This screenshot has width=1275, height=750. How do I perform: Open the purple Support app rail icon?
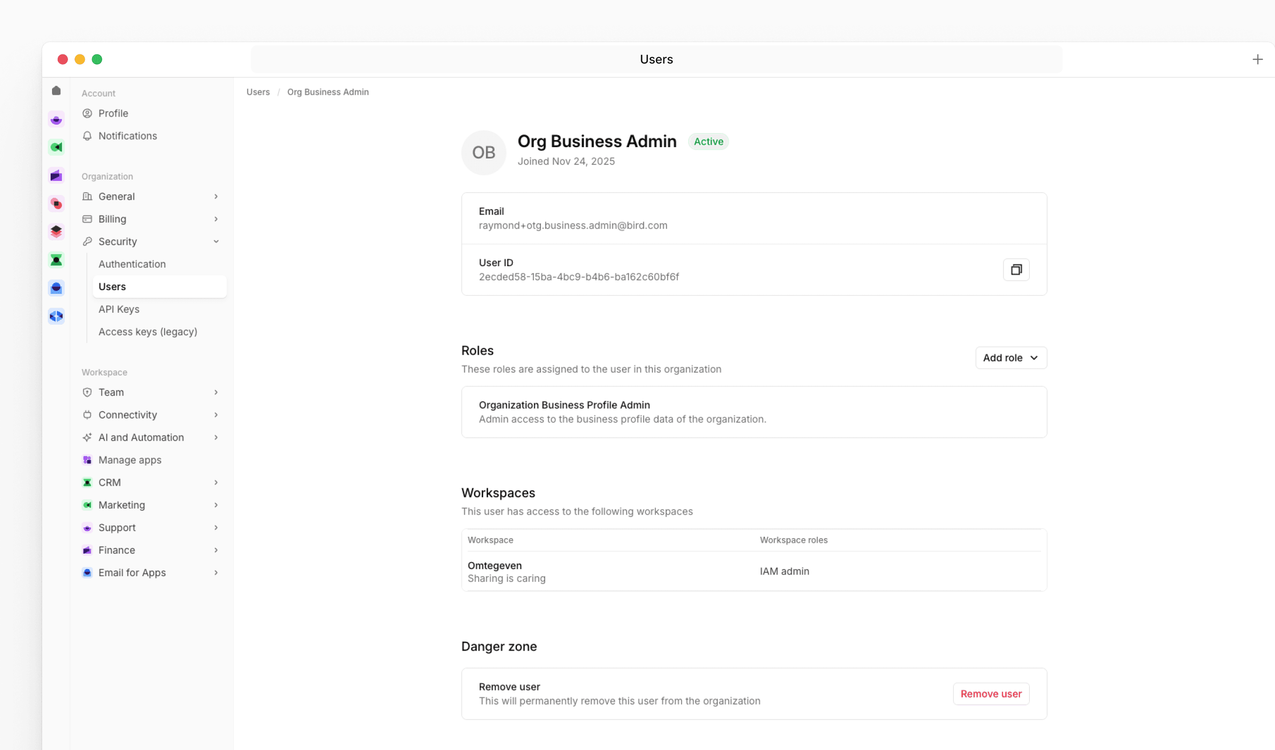point(56,120)
